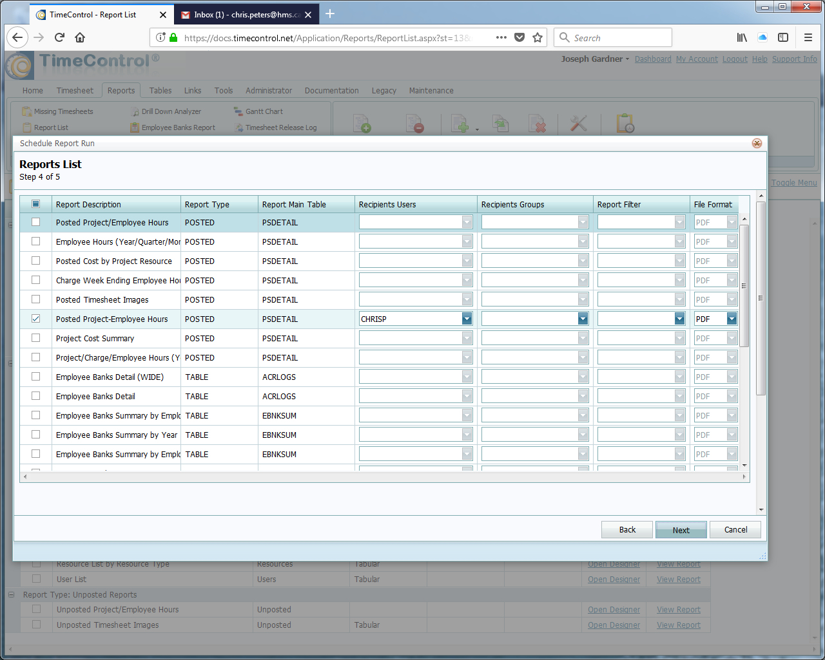
Task: Click the Add report toolbar icon
Action: 362,123
